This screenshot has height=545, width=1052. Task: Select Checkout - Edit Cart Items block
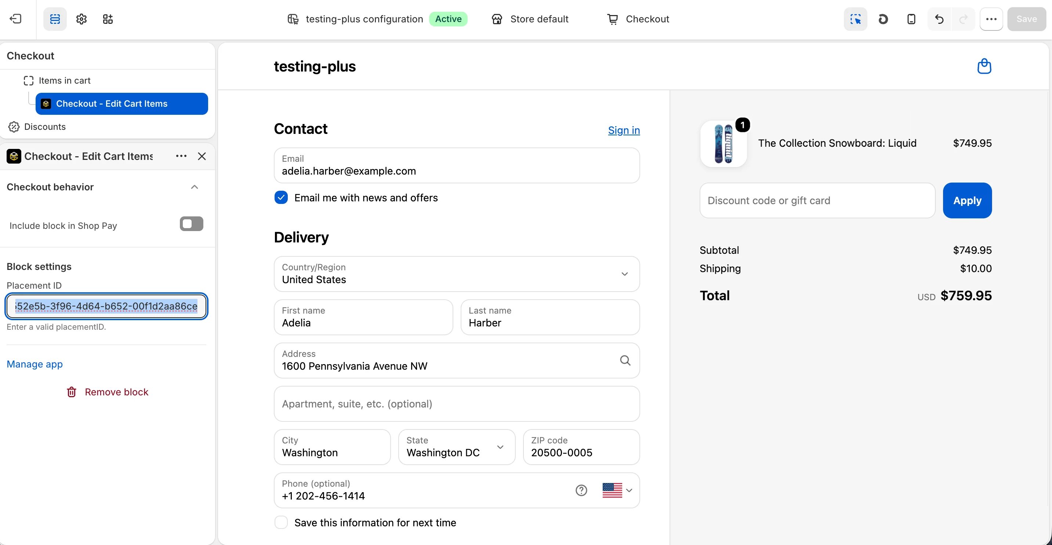point(122,104)
